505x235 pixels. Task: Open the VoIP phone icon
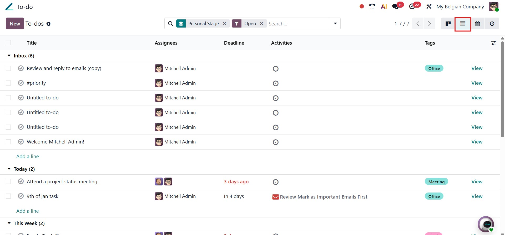[372, 7]
